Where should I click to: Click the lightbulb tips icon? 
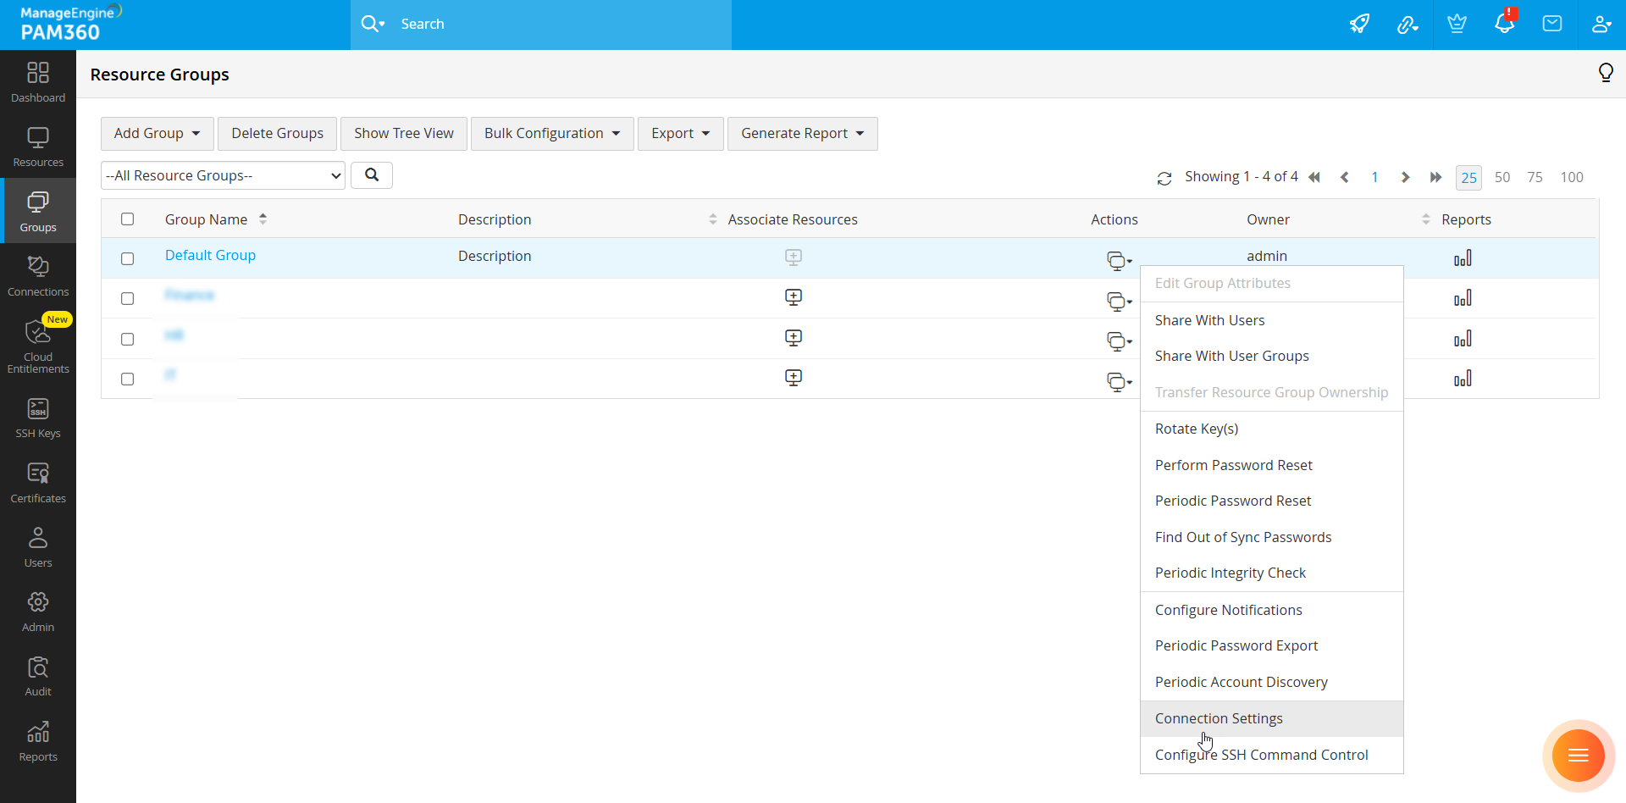1605,73
